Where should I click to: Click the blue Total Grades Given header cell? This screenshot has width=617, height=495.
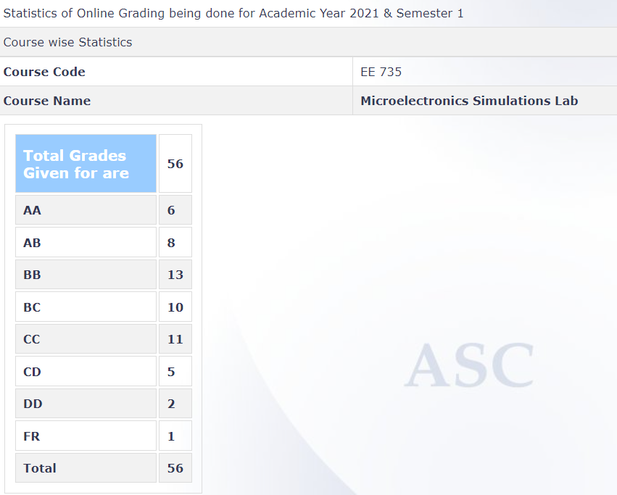click(x=86, y=164)
